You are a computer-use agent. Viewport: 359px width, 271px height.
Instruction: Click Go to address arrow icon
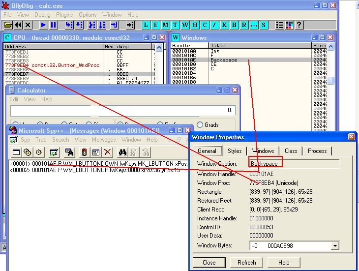pyautogui.click(x=130, y=25)
